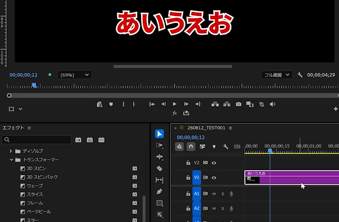Select the Slip tool

point(159,180)
